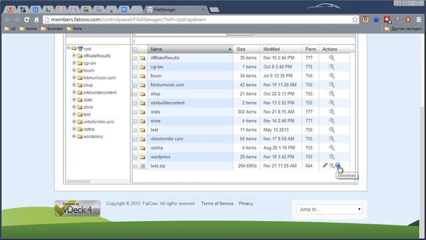Screen dimensions: 426x240
Task: Click the Download icon for test.zip
Action: 337,165
